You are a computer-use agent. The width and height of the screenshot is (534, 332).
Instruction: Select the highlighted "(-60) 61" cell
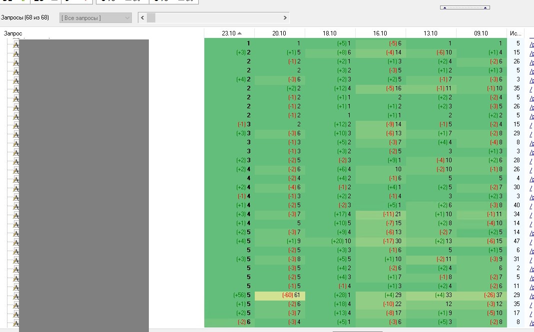click(280, 295)
